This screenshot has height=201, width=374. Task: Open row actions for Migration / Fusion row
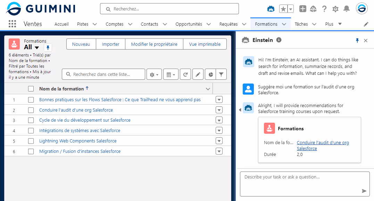tap(219, 151)
